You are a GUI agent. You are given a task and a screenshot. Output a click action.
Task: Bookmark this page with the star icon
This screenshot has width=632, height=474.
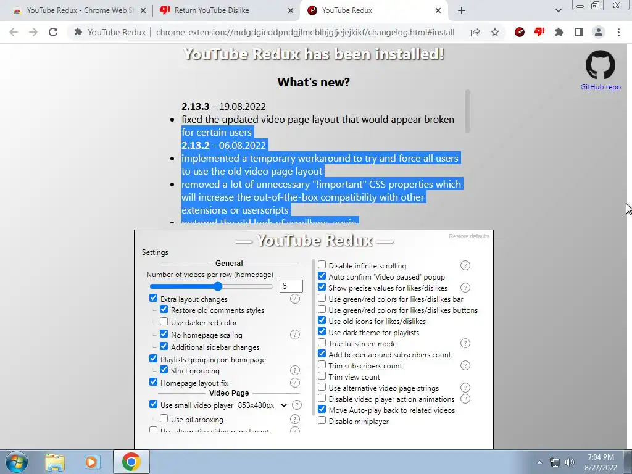[x=495, y=32]
